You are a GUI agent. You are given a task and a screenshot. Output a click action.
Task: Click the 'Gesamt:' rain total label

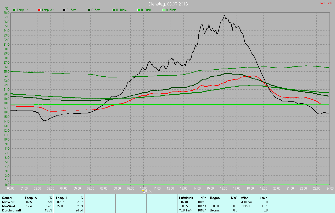click(215, 210)
